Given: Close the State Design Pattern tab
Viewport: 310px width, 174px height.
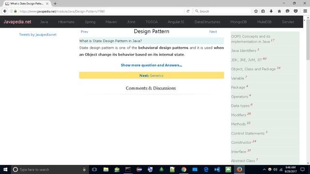Looking at the screenshot, I should point(47,3).
